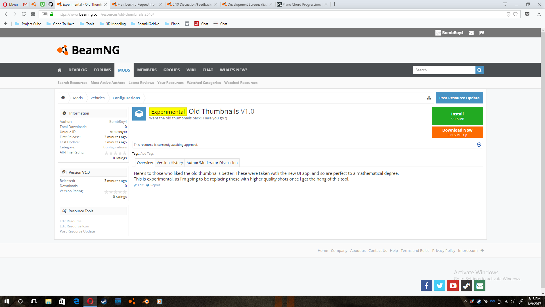This screenshot has width=545, height=307.
Task: Open the WIKI nav item
Action: pos(191,70)
